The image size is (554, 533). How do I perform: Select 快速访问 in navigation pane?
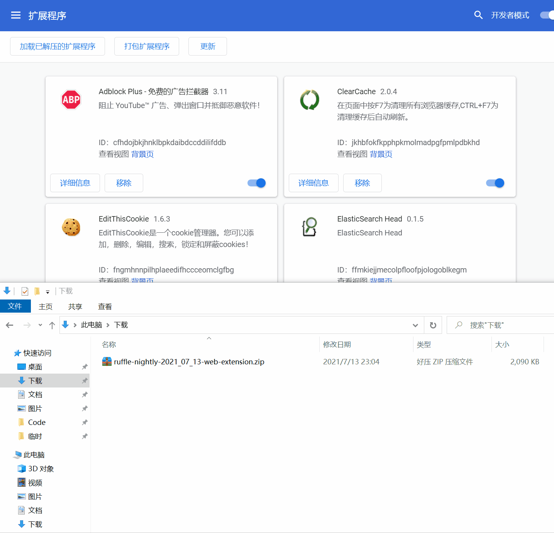37,353
